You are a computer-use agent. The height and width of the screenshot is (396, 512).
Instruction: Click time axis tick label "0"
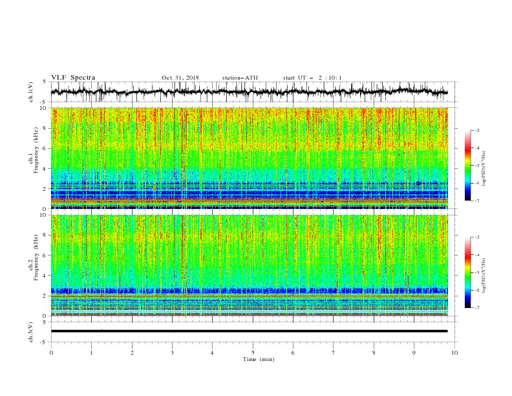[51, 353]
